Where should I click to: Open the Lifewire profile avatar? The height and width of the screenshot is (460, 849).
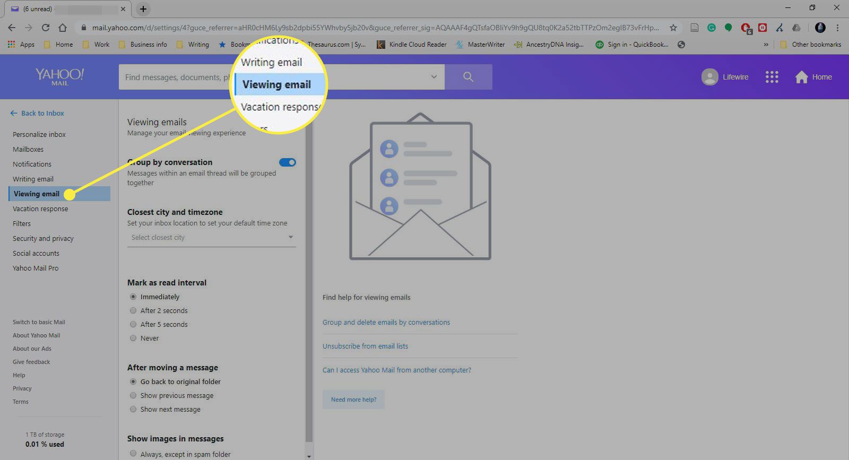(709, 77)
